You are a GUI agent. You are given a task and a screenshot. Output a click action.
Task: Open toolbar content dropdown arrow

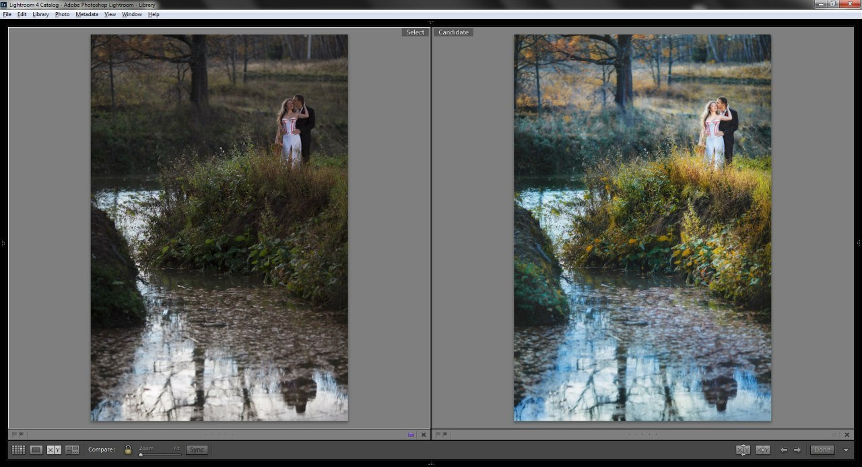click(846, 450)
